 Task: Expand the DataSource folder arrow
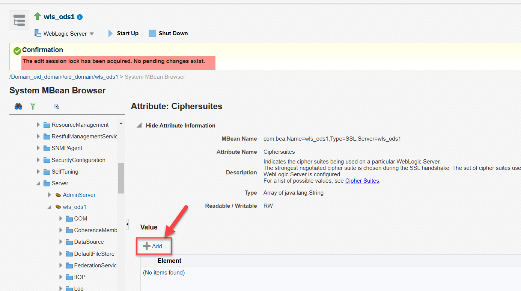point(61,242)
